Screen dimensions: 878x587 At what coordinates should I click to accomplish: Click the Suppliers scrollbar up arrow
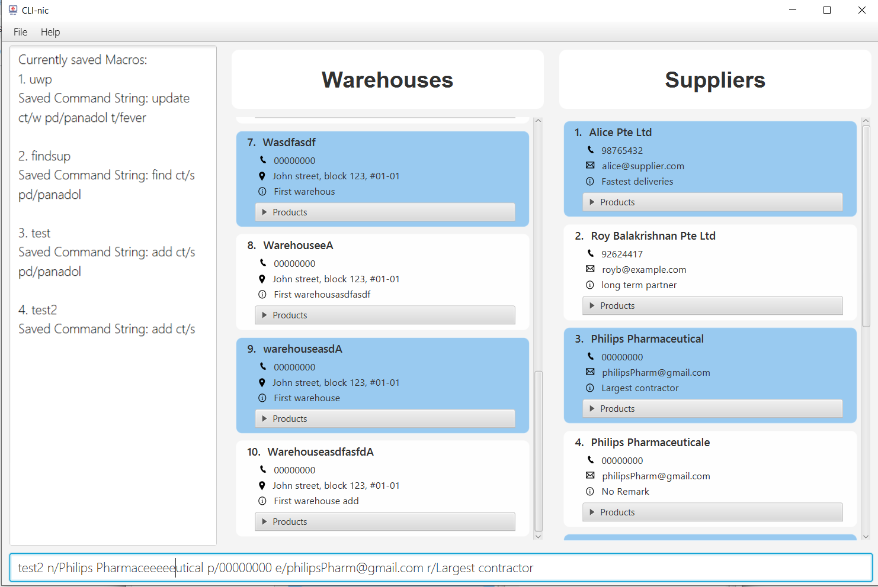tap(866, 121)
